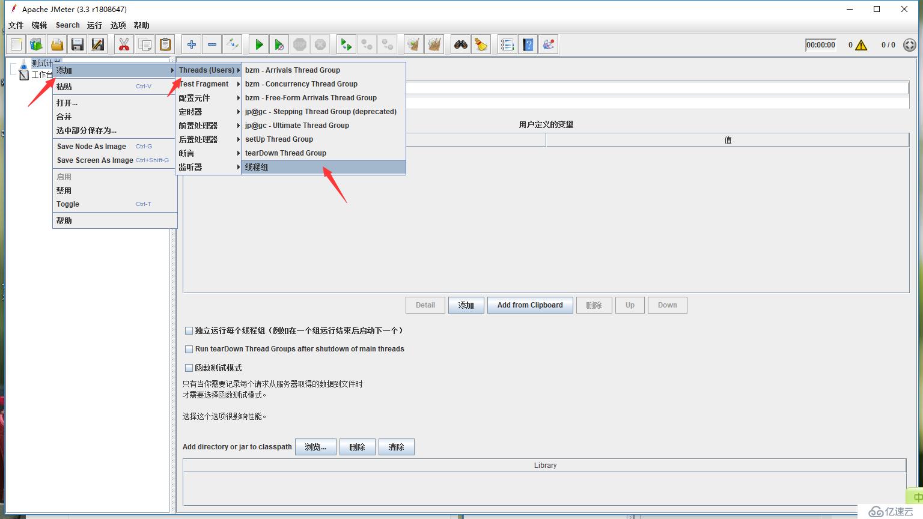Screen dimensions: 923x519
Task: Click the Collapse All minus toolbar icon
Action: point(212,44)
